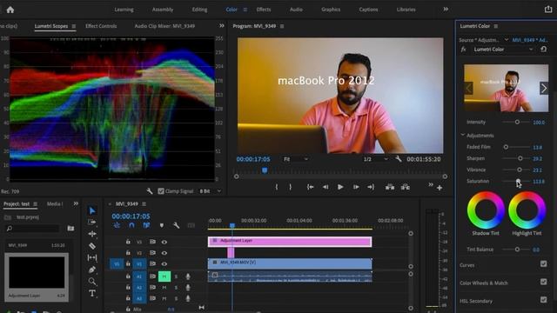Select the Type tool
The image size is (557, 313).
coord(92,293)
